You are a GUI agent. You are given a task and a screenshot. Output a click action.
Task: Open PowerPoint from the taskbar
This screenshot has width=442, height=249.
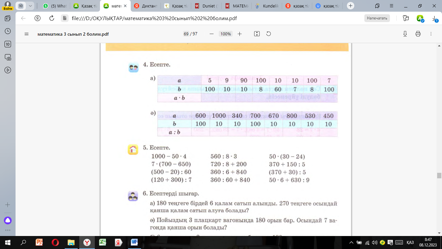39,242
